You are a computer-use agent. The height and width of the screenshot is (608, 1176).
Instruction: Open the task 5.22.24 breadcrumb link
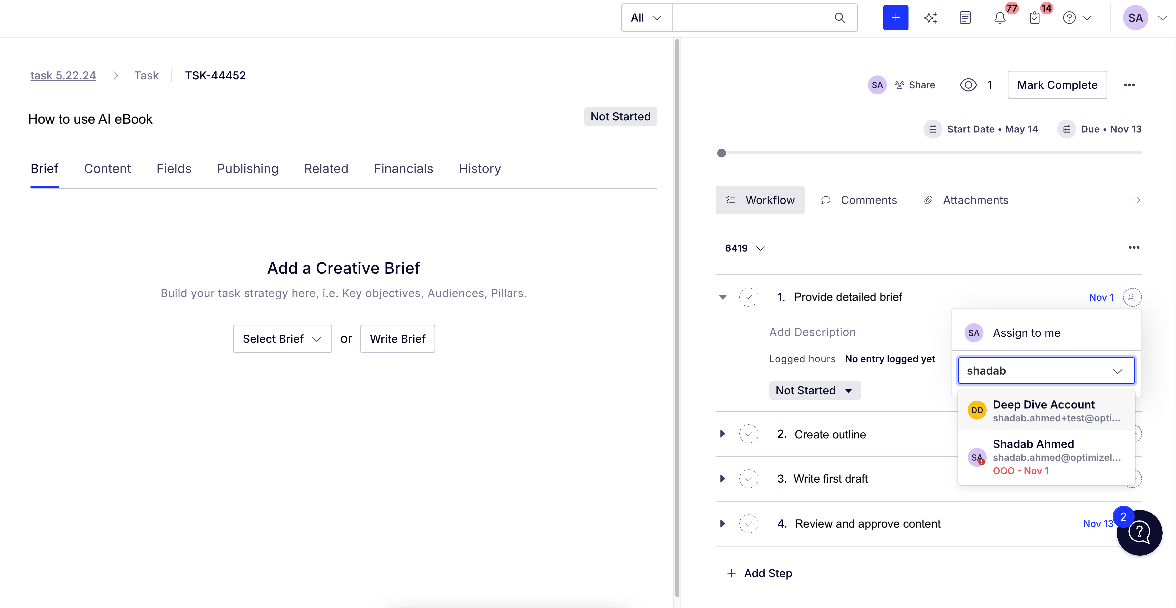(63, 76)
